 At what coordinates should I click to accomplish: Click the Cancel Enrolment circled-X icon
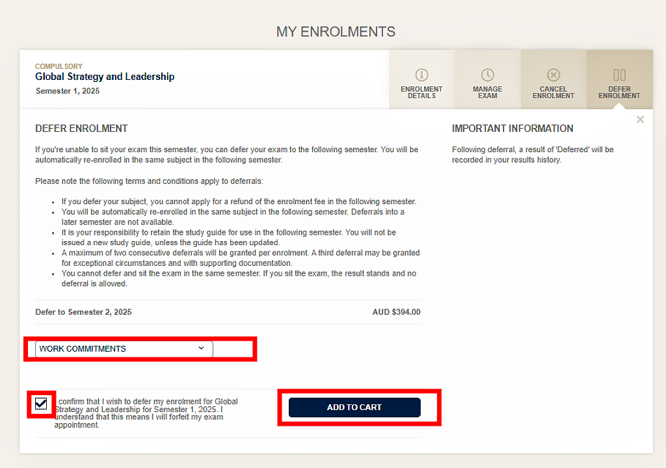click(553, 75)
